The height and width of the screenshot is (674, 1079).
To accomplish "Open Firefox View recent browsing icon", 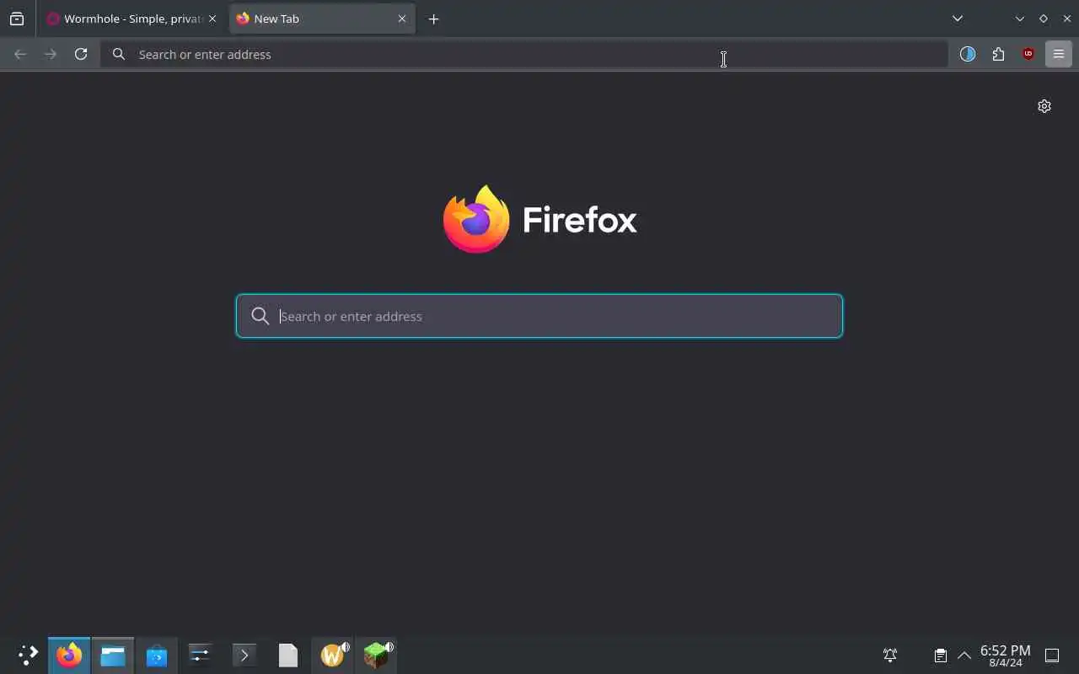I will [x=17, y=19].
